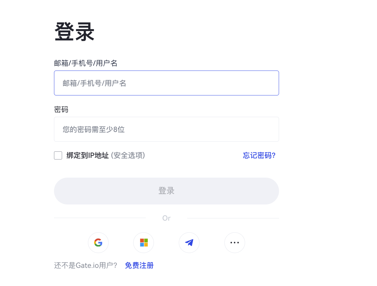The width and height of the screenshot is (377, 286).
Task: Toggle the IP binding security setting
Action: point(58,155)
